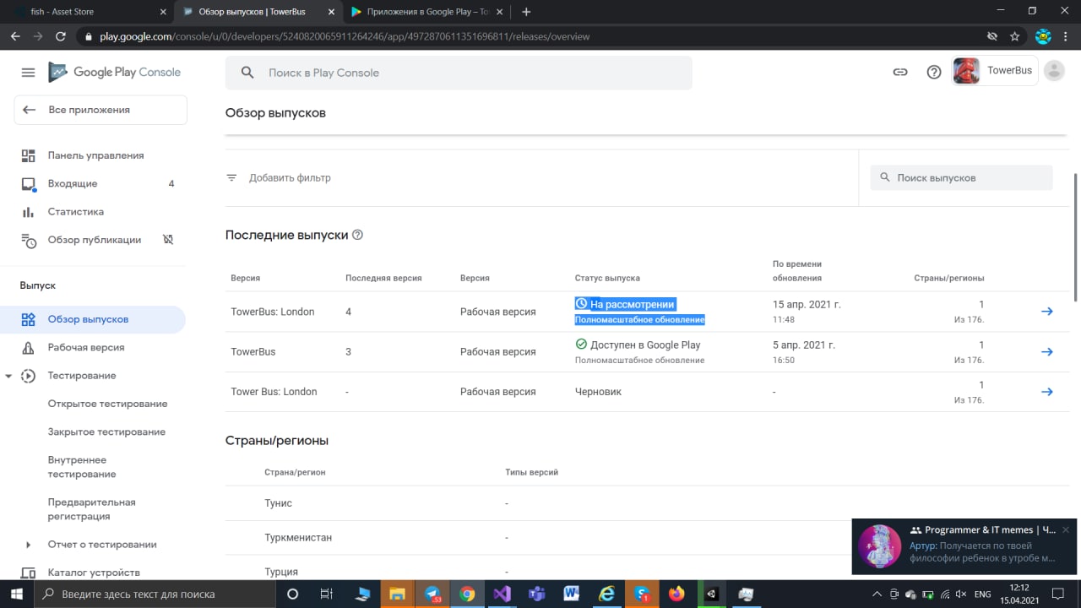Collapse the Тестирование section
This screenshot has width=1081, height=608.
(x=8, y=376)
